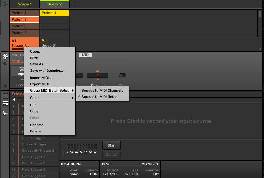This screenshot has height=178, width=264.
Task: Open the MIDI tab
Action: 85,55
